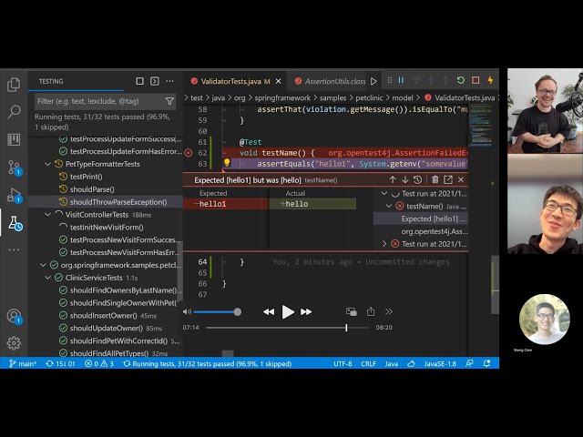The image size is (583, 437).
Task: Click the stop square icon in Testing header
Action: click(x=139, y=81)
